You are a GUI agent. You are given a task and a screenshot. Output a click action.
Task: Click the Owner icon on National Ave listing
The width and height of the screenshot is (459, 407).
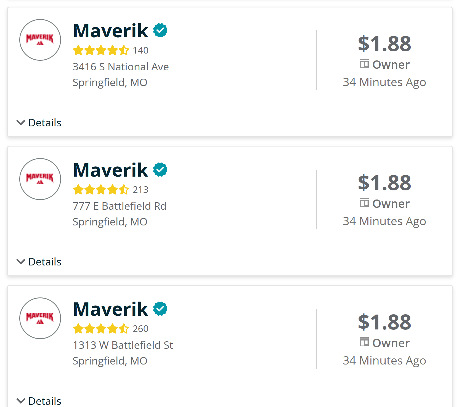click(364, 64)
